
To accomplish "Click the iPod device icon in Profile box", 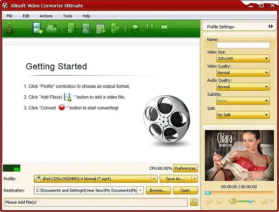I will coord(39,179).
